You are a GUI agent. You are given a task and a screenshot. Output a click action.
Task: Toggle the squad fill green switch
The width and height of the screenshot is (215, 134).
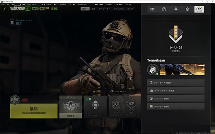(88, 99)
